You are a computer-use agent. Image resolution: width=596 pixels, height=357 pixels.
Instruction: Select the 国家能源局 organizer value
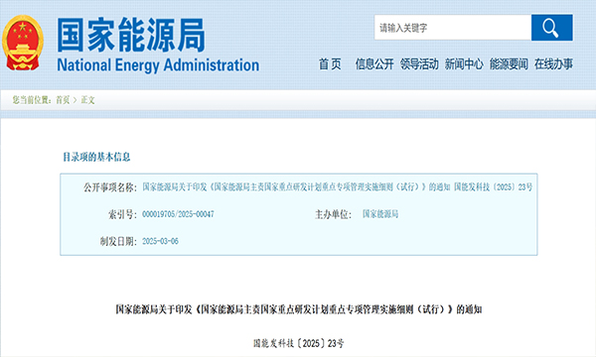click(x=380, y=214)
